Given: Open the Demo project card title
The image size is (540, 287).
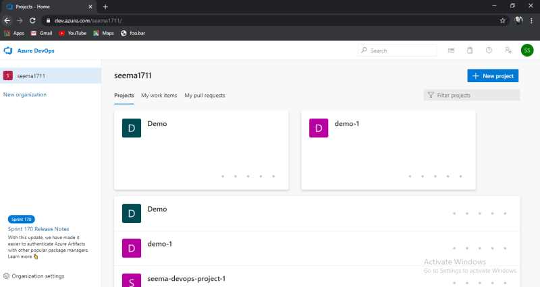Looking at the screenshot, I should point(157,124).
